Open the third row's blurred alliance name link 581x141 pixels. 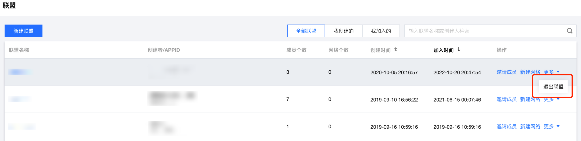pyautogui.click(x=22, y=127)
